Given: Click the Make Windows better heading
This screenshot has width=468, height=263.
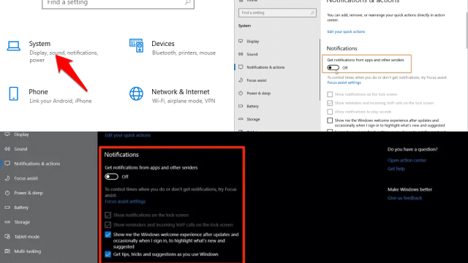Looking at the screenshot, I should click(x=409, y=189).
